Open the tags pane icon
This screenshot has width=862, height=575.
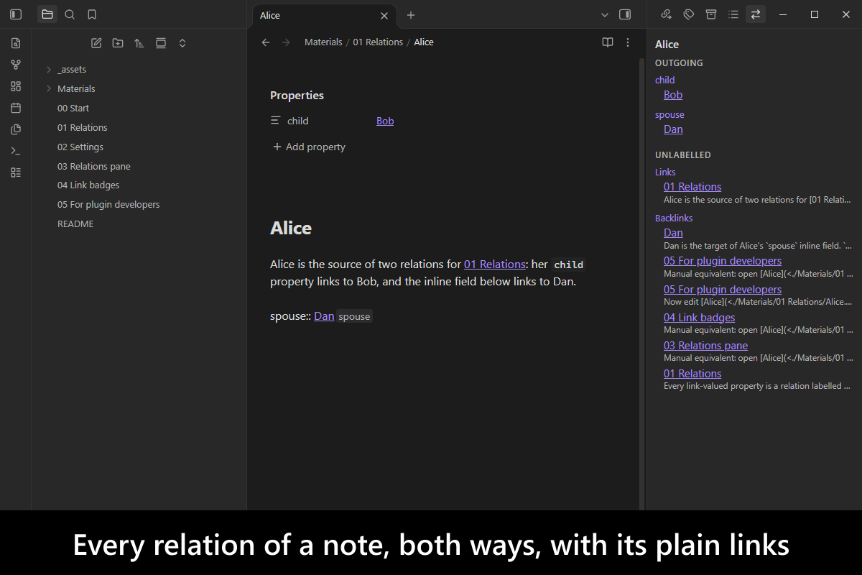[x=688, y=14]
